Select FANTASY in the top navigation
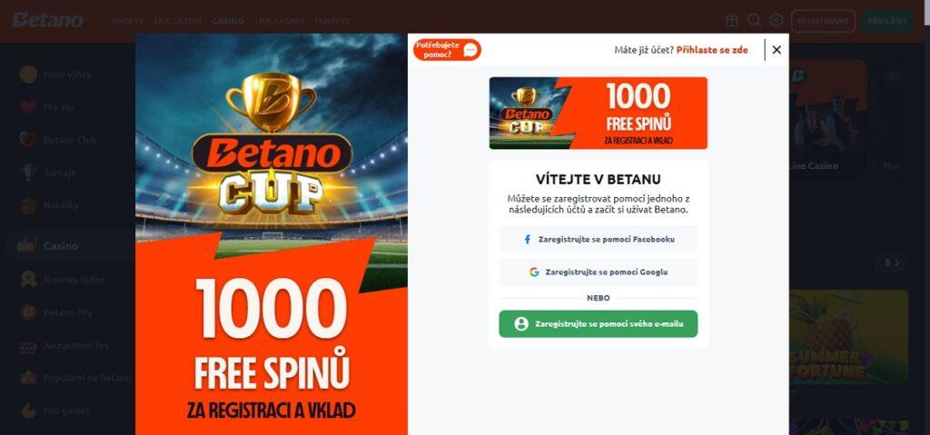Viewport: 930px width, 435px height. 332,21
